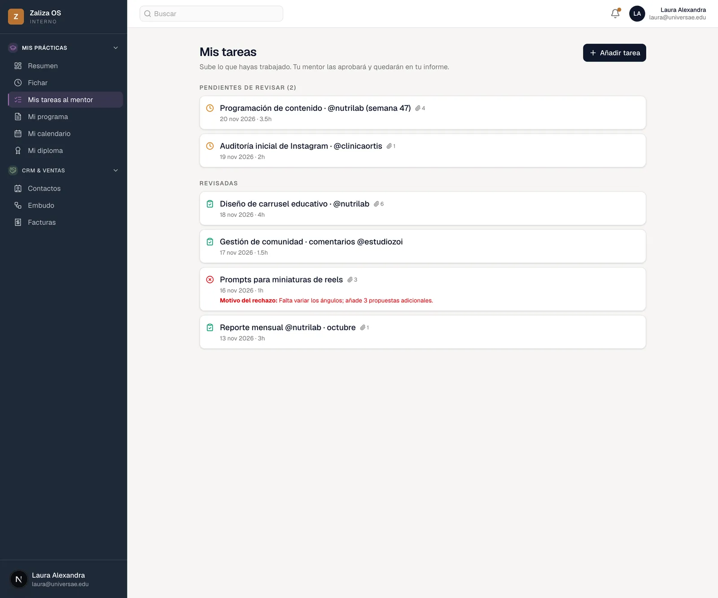Click the Facturas invoice icon

(18, 223)
